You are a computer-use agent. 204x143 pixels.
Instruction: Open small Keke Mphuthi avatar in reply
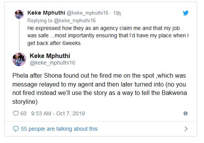(19, 14)
